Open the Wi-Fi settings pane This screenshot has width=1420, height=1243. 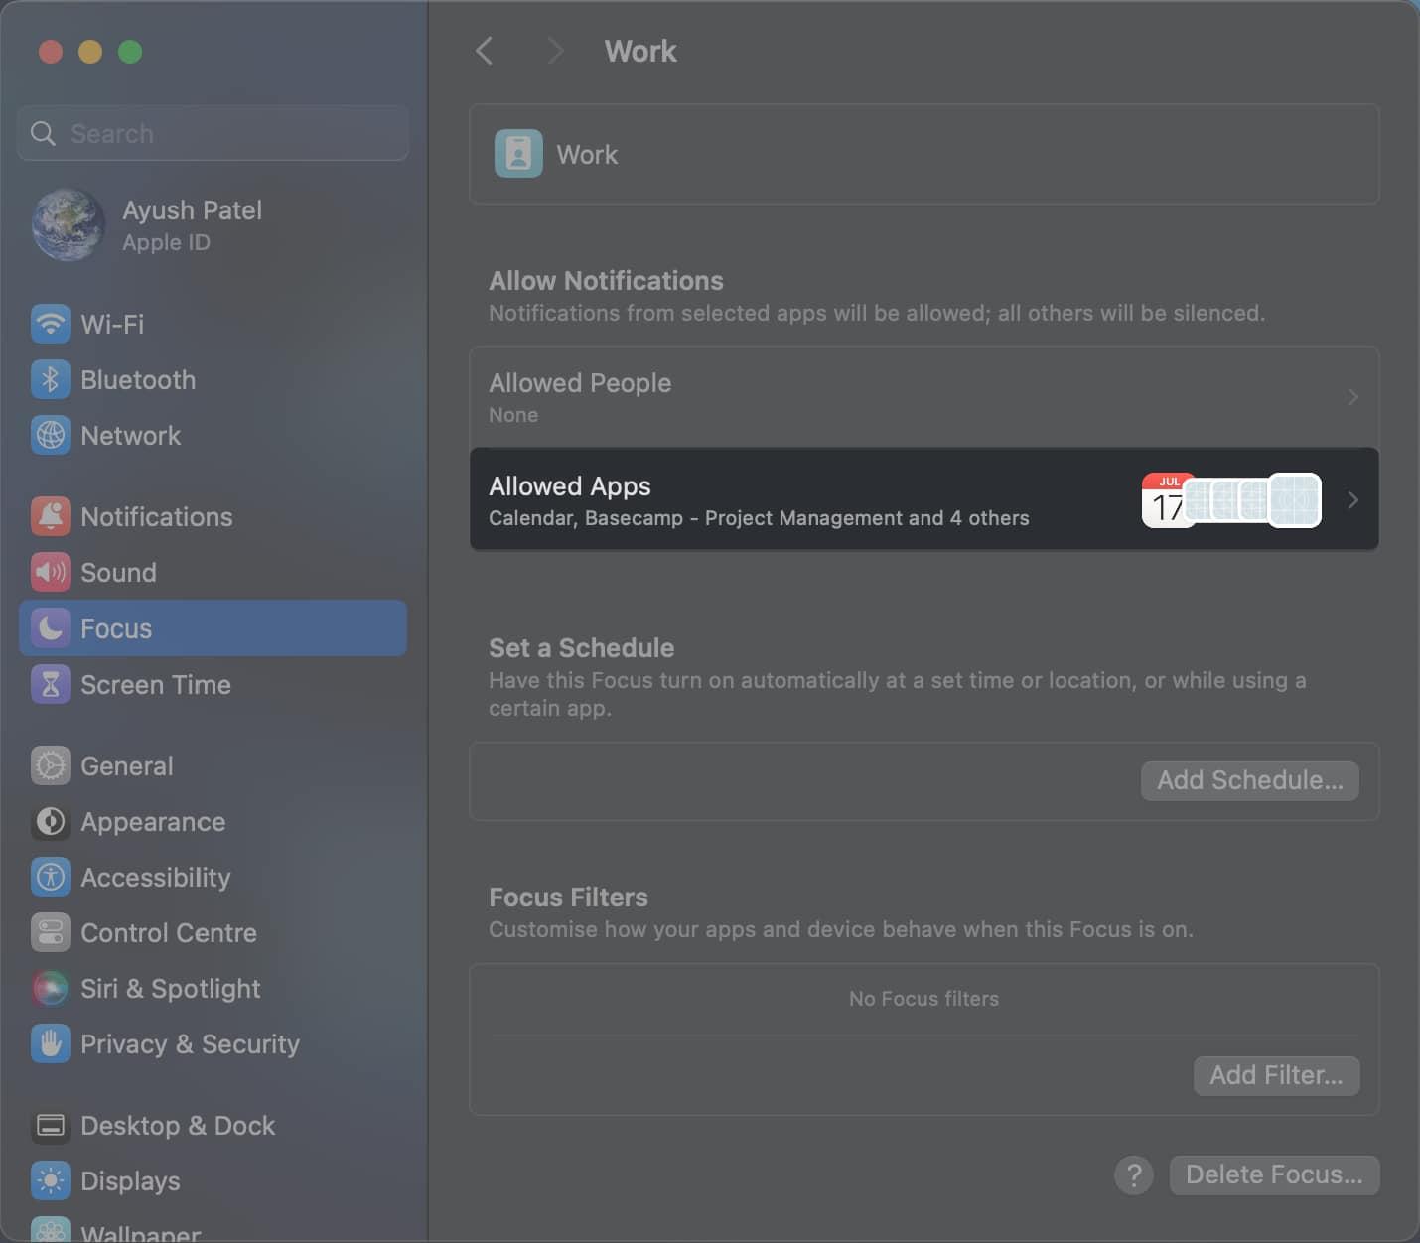[213, 324]
